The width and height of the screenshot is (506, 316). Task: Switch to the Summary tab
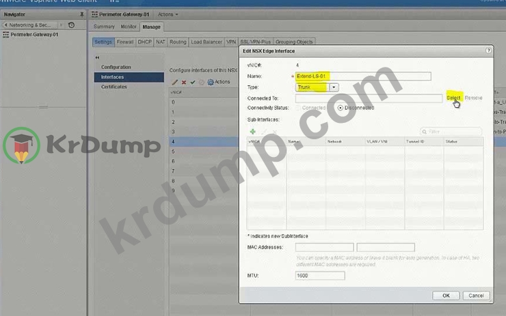click(104, 27)
